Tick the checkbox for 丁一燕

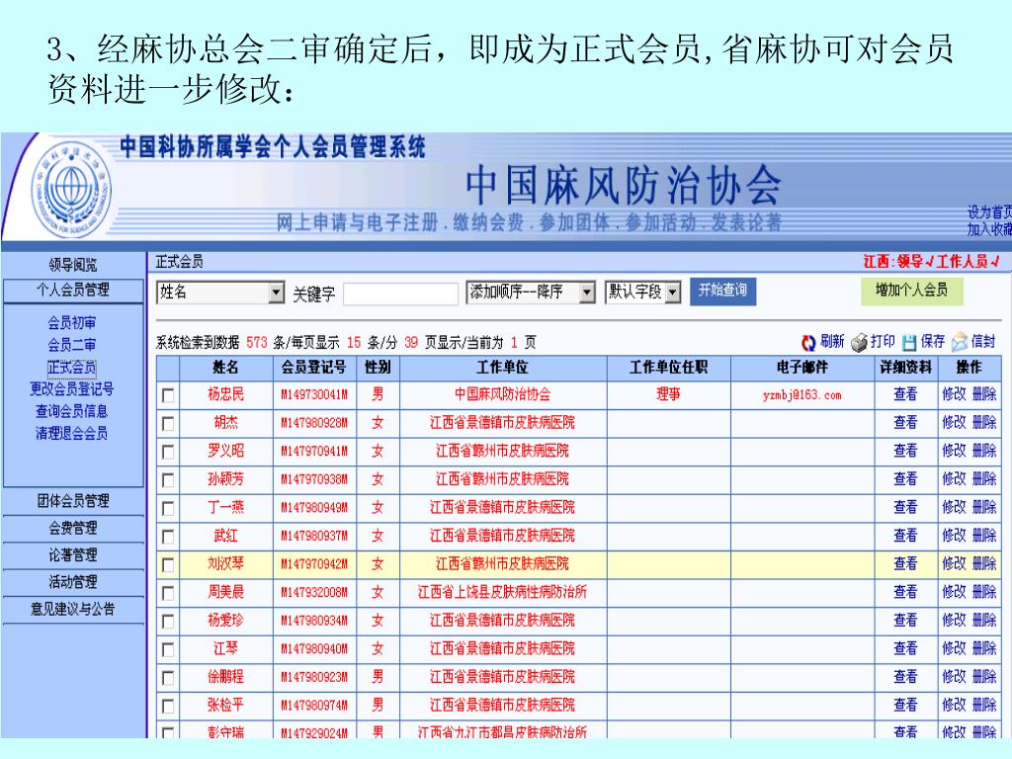click(168, 509)
